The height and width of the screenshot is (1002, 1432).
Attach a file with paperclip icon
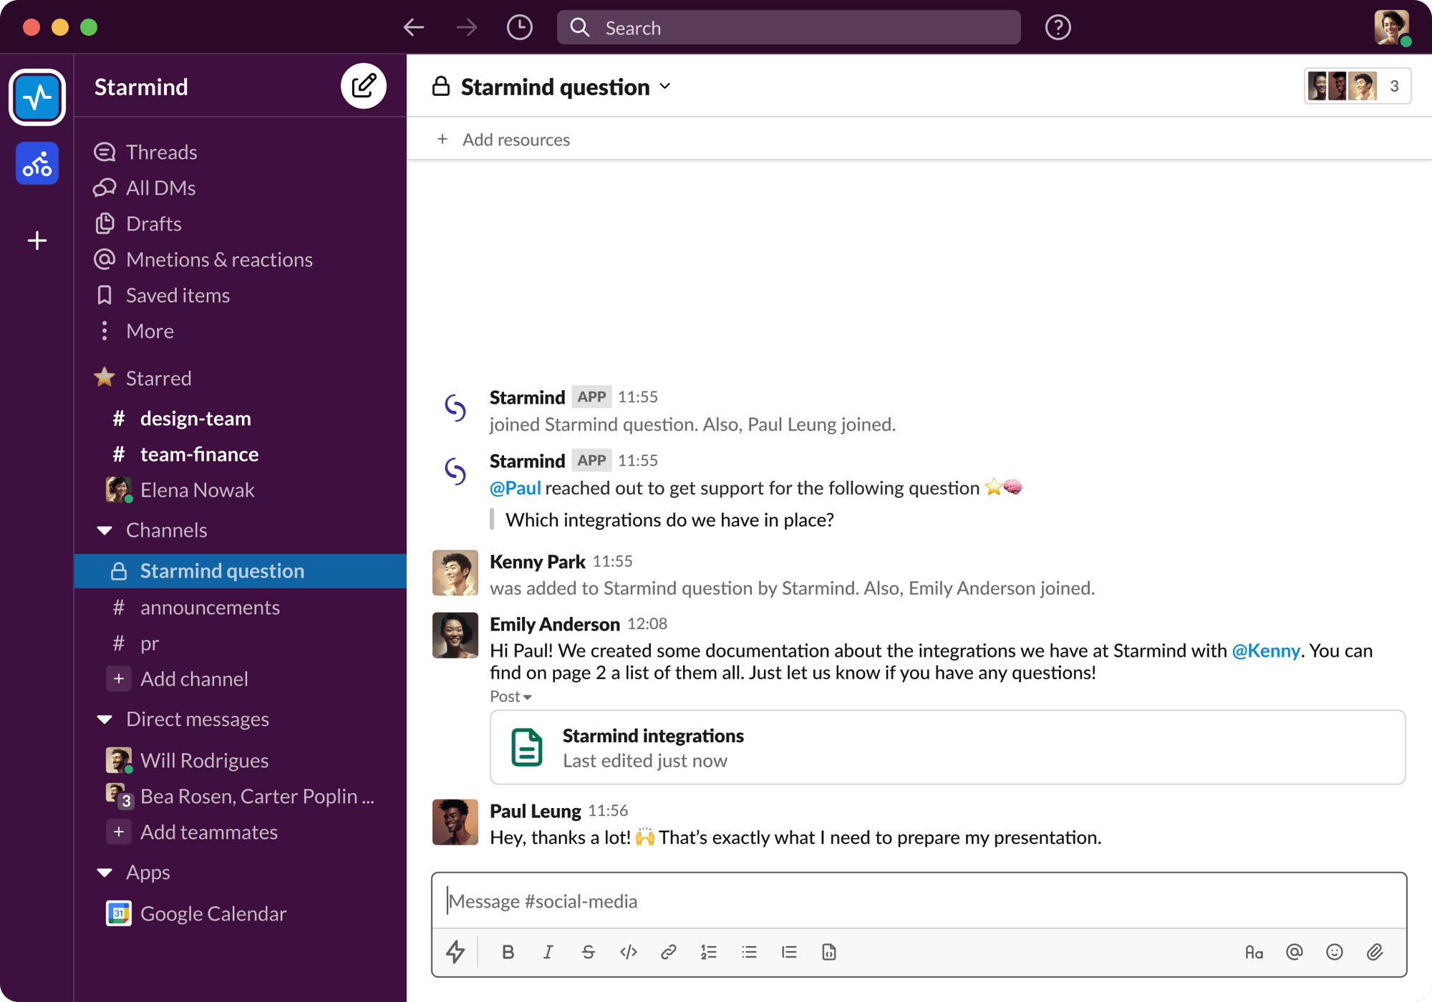pos(1374,952)
